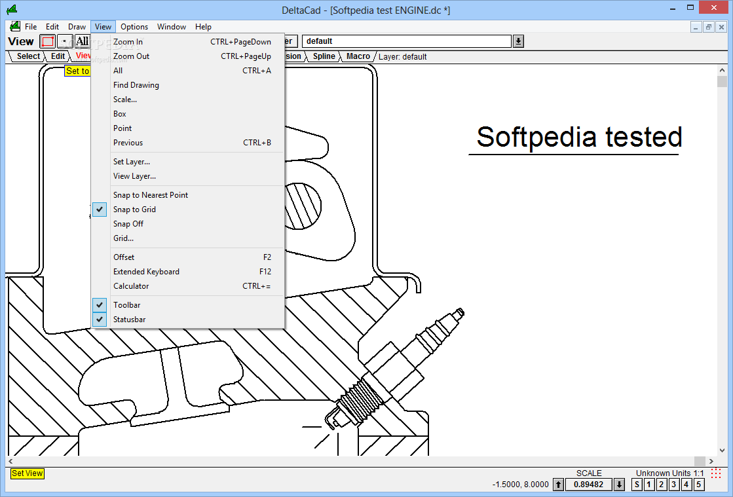Click the horizontal scrollbar right arrow

point(711,461)
